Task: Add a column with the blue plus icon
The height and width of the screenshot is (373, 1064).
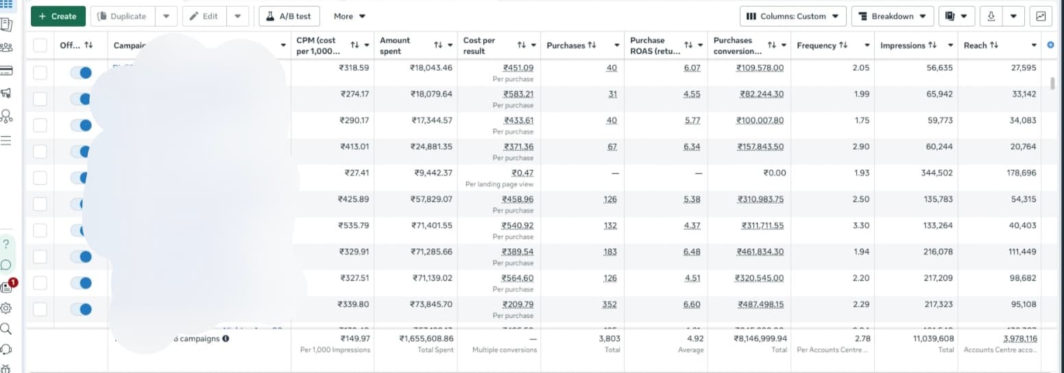Action: coord(1052,45)
